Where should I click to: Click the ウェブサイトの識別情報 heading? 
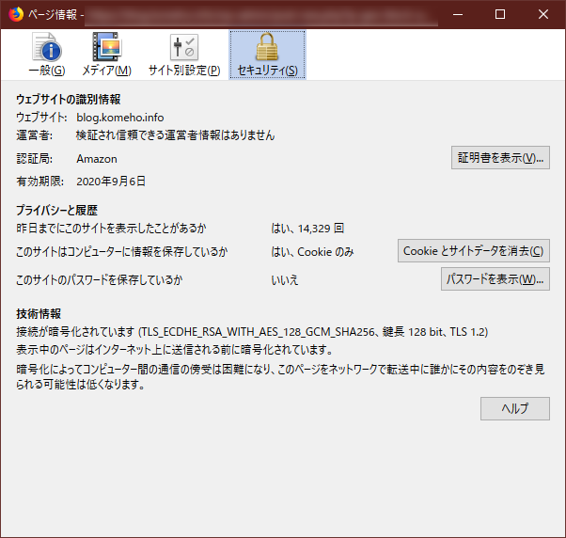[69, 99]
